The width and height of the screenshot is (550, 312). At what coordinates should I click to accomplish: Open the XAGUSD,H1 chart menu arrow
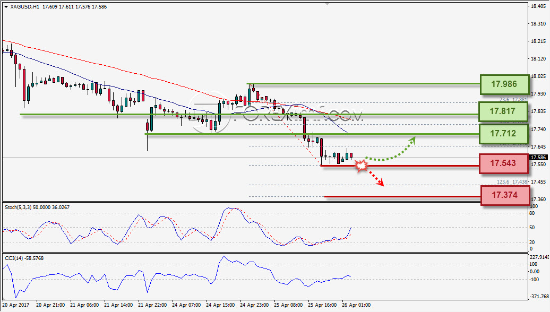(6, 7)
